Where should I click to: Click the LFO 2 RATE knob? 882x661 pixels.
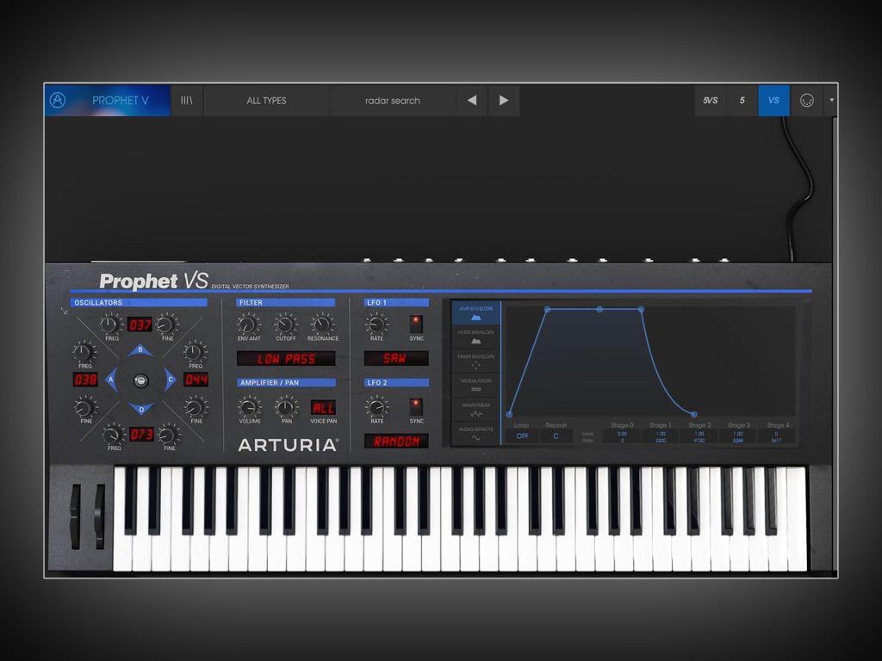point(376,406)
